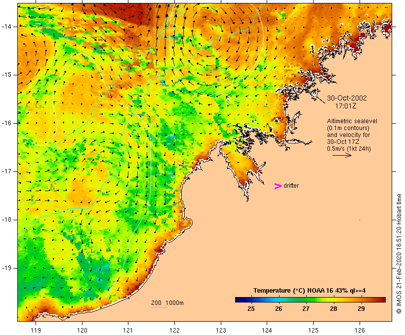Click the 'drifter' legend label
This screenshot has height=335, width=405.
tap(291, 186)
